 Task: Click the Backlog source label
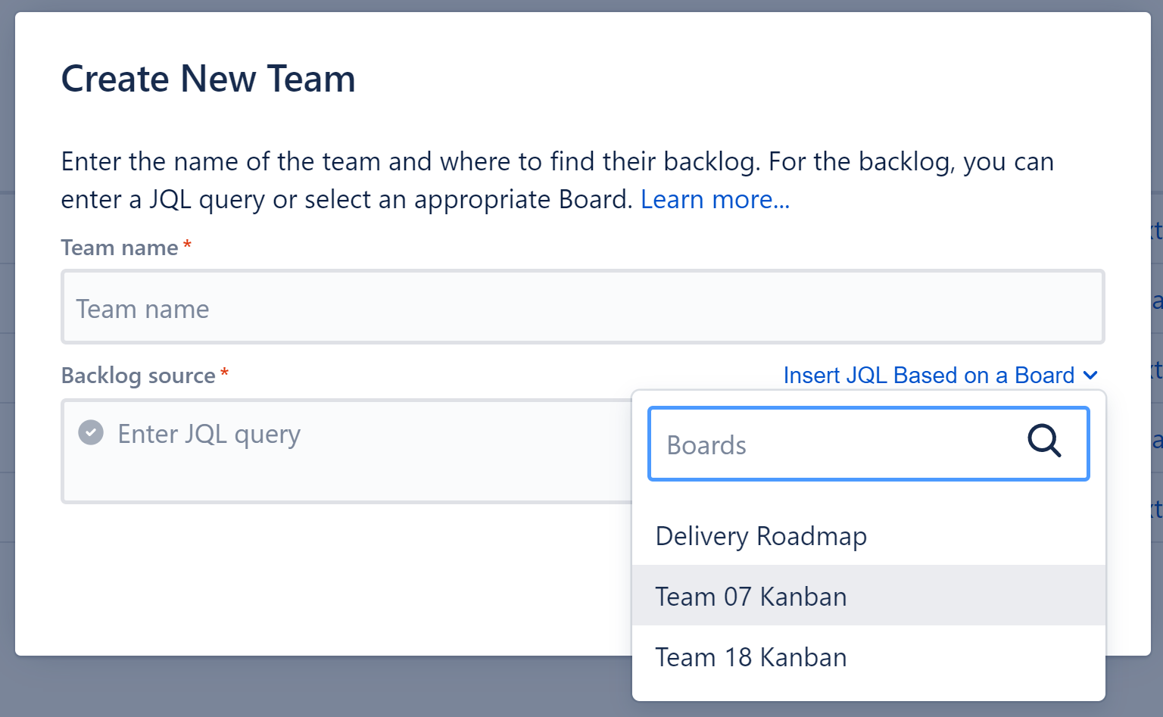click(x=137, y=375)
